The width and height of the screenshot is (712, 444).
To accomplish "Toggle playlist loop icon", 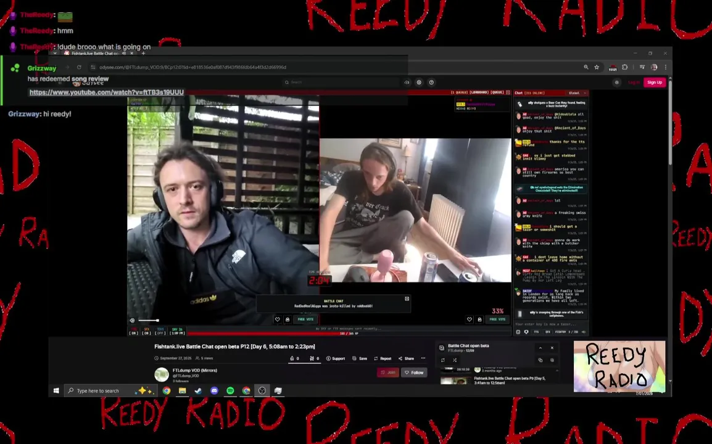I will pos(443,360).
